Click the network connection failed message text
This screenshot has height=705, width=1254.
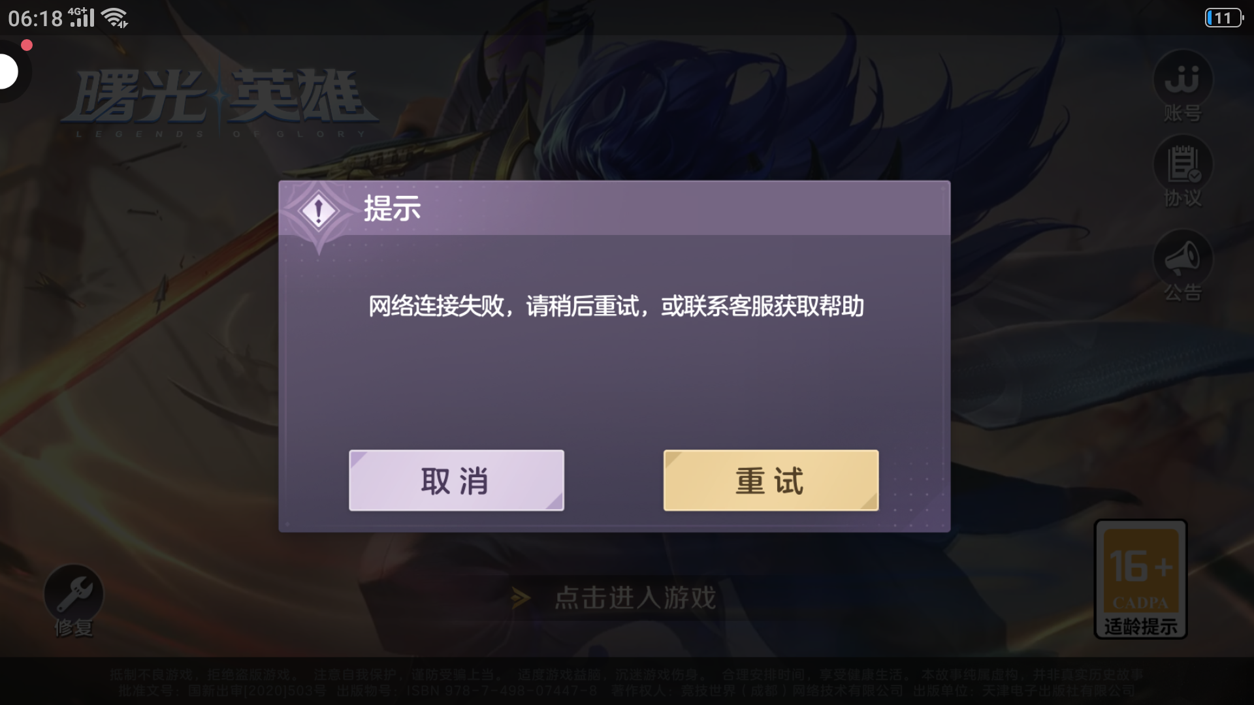(x=616, y=306)
